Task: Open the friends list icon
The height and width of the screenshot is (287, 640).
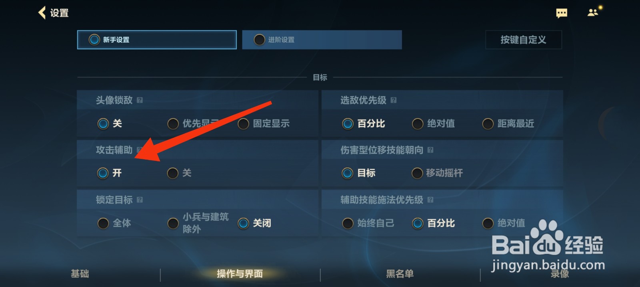Action: (x=593, y=12)
